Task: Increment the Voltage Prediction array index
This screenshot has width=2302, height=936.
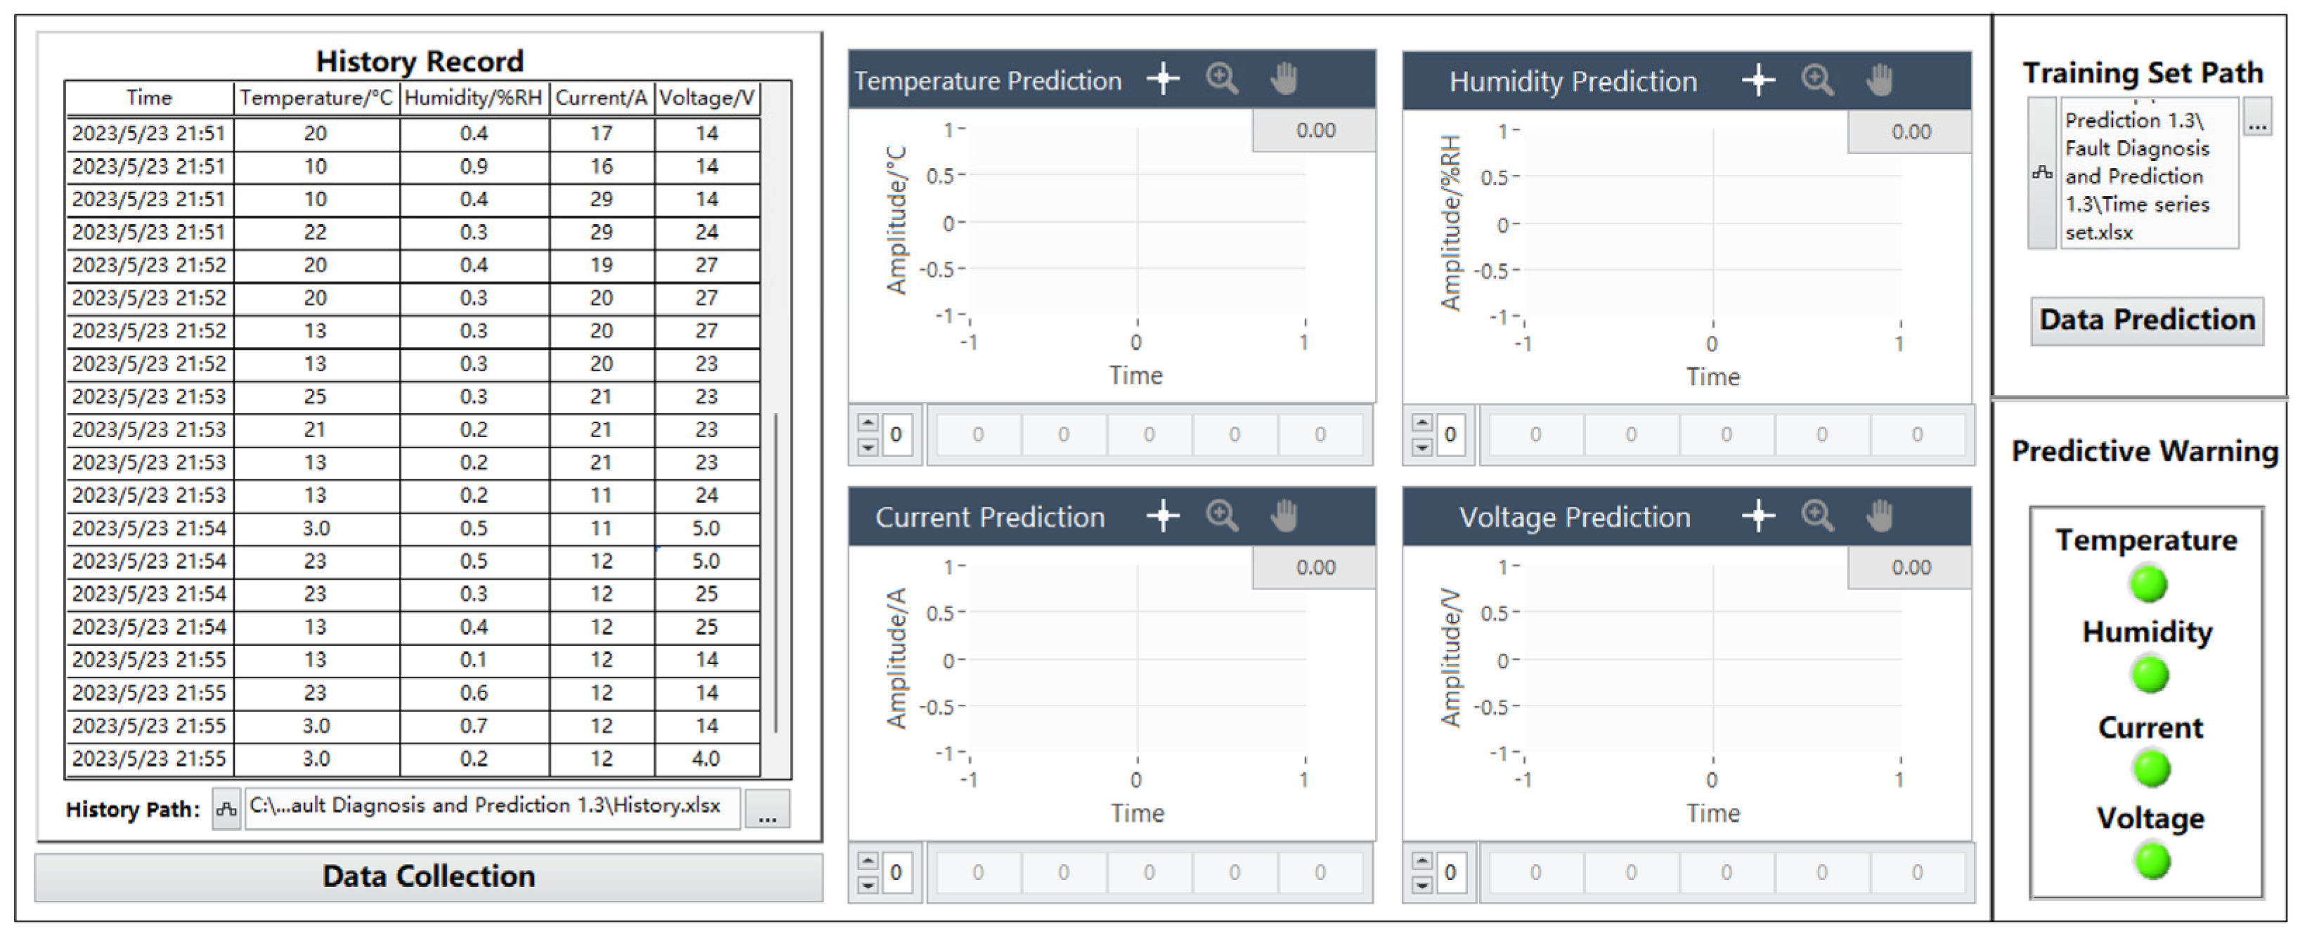Action: tap(1422, 861)
